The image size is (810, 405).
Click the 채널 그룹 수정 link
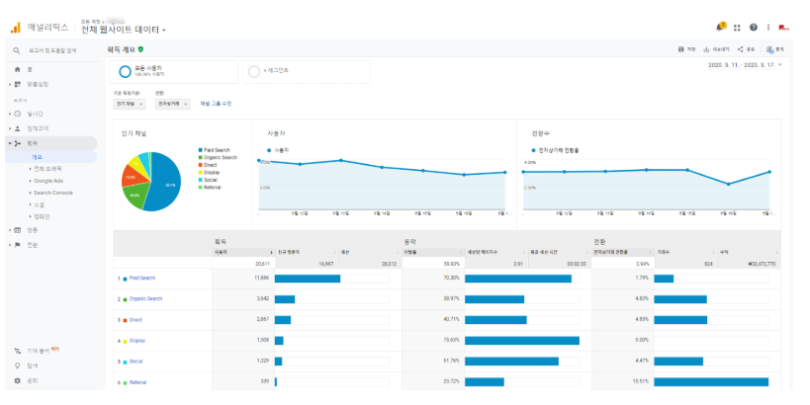click(216, 104)
